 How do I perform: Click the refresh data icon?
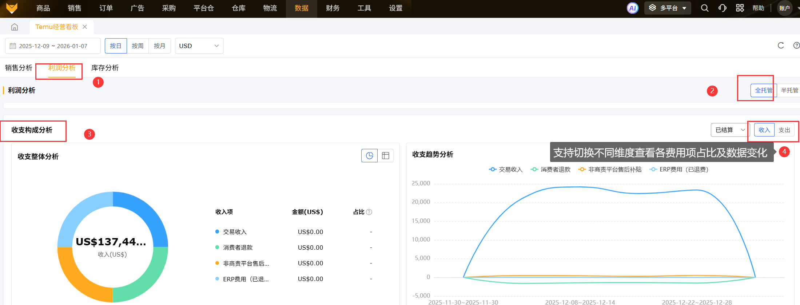(x=780, y=45)
